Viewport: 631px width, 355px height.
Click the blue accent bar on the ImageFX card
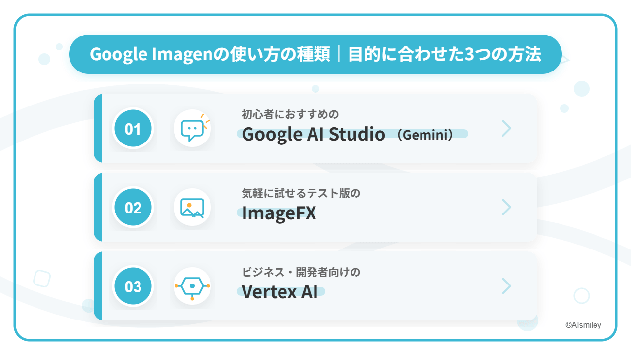click(x=98, y=207)
